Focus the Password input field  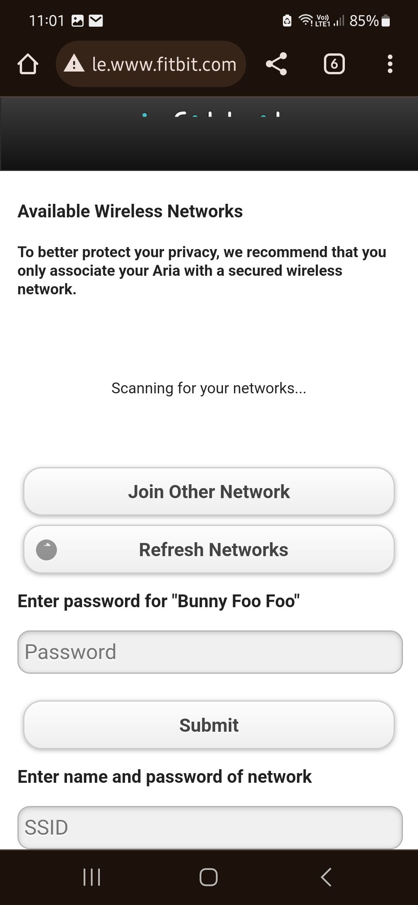pyautogui.click(x=210, y=652)
